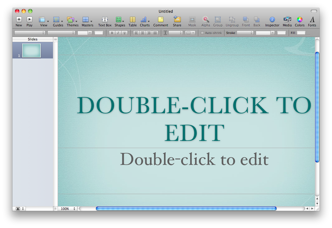Toggle italic text formatting

(118, 33)
